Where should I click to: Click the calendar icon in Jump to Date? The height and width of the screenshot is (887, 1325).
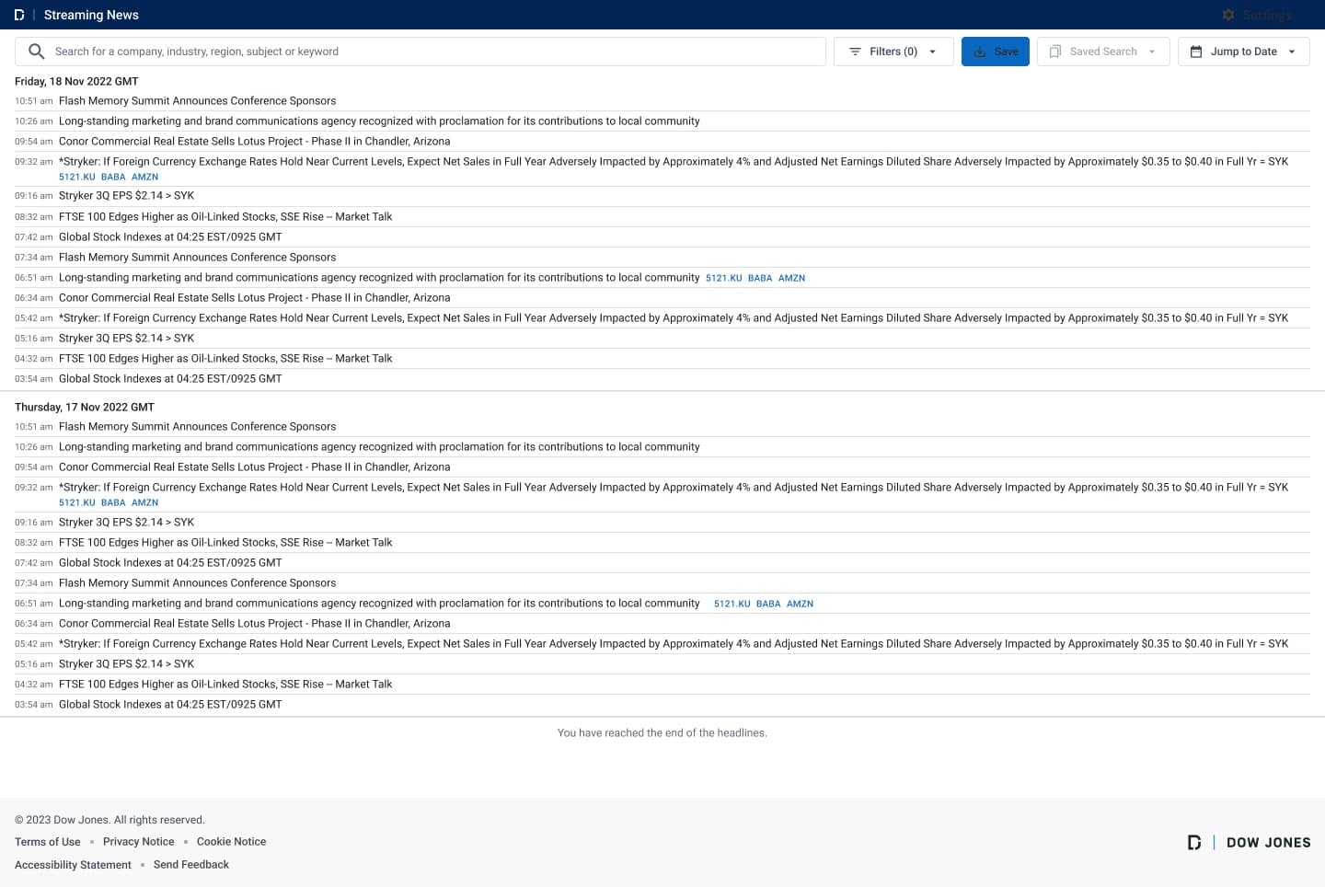tap(1196, 52)
